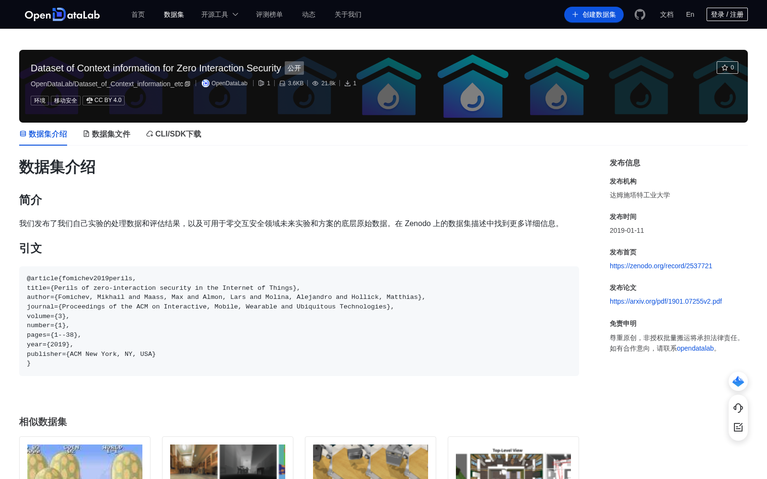Click the dataset title text
The width and height of the screenshot is (767, 479).
[156, 68]
